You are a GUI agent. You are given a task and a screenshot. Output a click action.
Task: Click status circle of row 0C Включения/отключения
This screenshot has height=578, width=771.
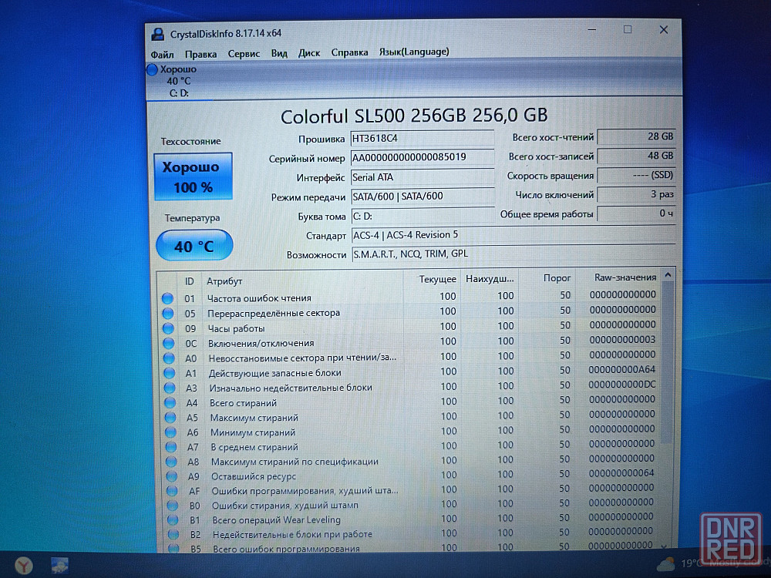[169, 343]
